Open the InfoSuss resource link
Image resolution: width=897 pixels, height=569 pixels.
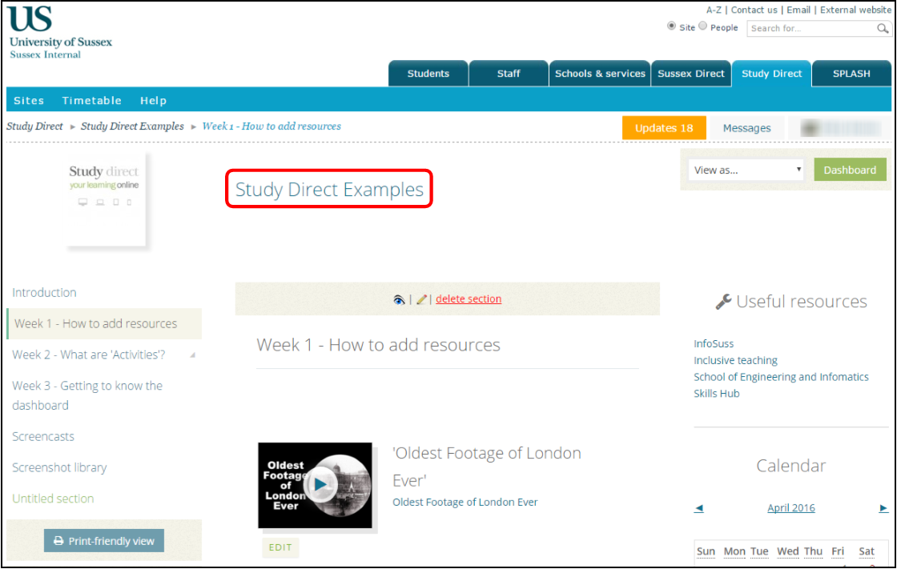pyautogui.click(x=714, y=343)
